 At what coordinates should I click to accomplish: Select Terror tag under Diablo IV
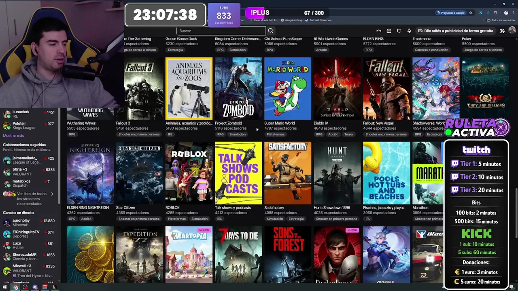pyautogui.click(x=348, y=134)
